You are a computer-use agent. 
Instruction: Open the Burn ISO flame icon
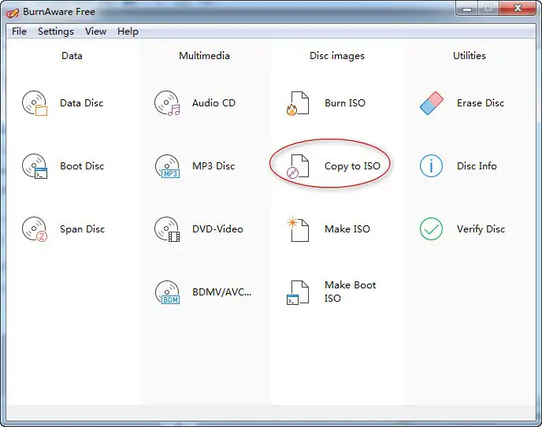click(298, 103)
